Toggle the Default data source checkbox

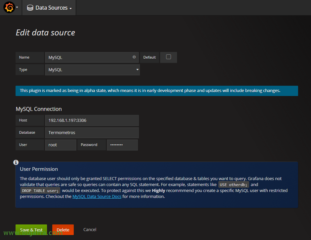click(168, 57)
